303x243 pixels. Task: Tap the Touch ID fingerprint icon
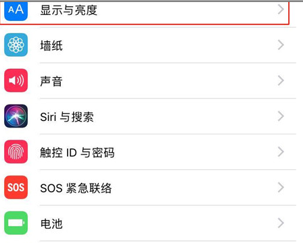click(16, 152)
